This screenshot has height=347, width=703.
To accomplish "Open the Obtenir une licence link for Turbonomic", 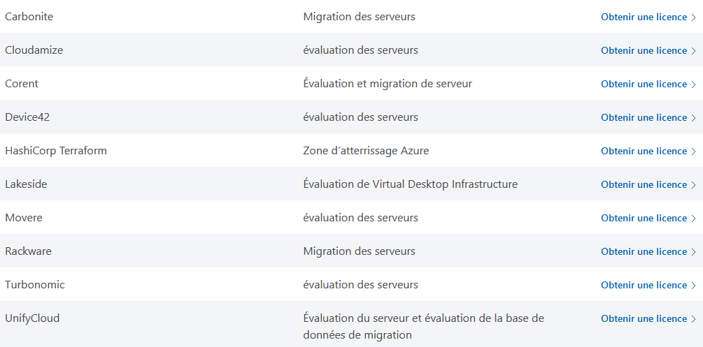I will point(648,286).
